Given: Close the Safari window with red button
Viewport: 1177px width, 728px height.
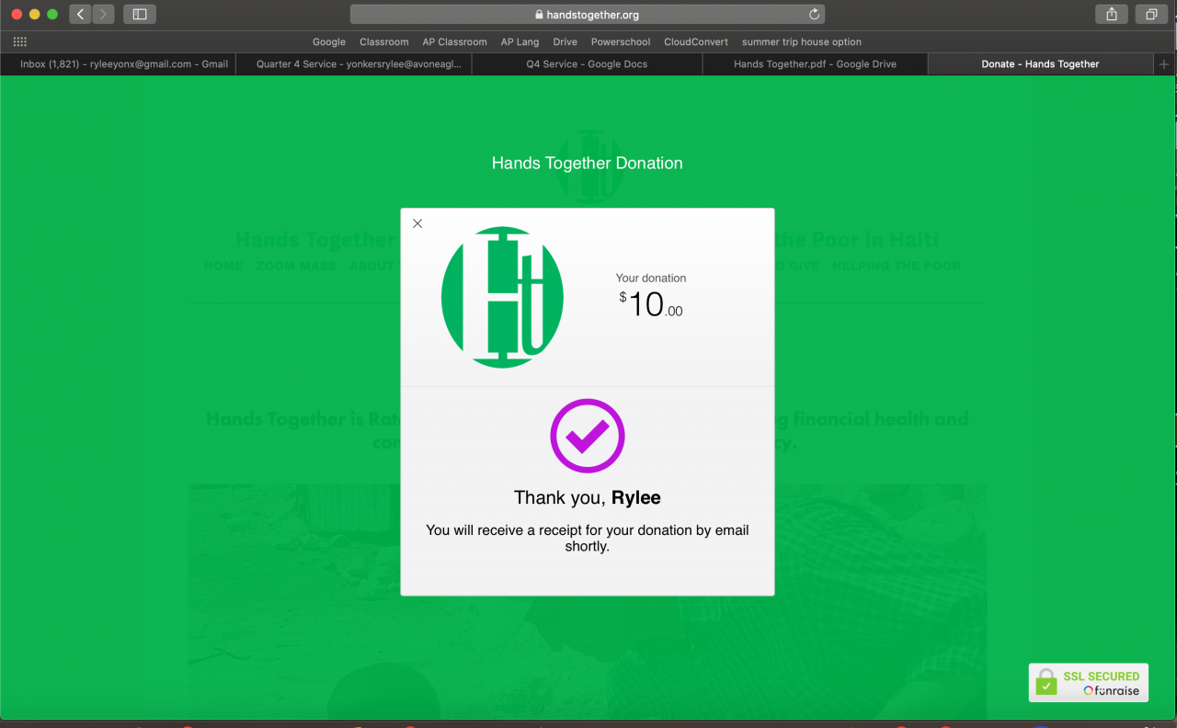Looking at the screenshot, I should click(x=17, y=15).
